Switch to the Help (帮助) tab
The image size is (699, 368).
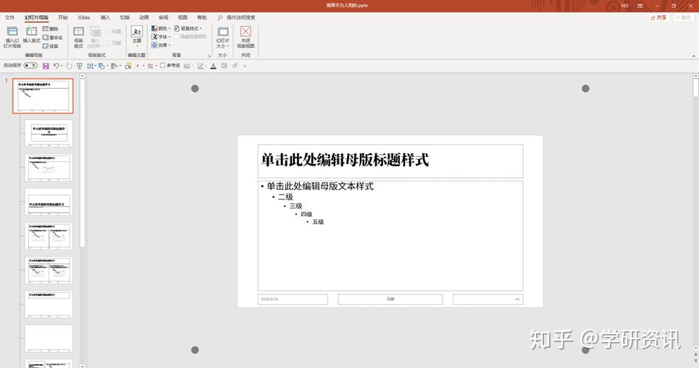(x=202, y=17)
